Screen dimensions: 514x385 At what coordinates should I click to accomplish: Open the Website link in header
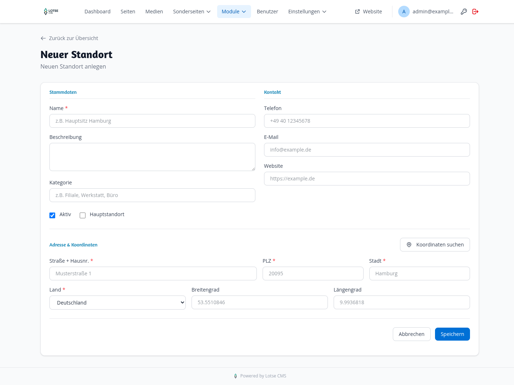pos(368,12)
